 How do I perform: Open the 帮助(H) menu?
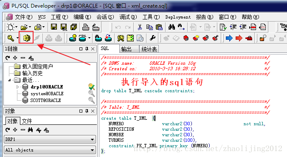click(250, 17)
